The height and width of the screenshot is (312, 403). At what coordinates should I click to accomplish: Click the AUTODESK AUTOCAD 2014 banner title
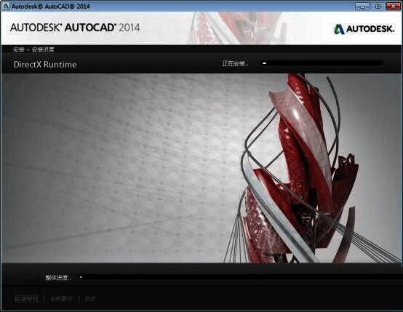[x=75, y=28]
